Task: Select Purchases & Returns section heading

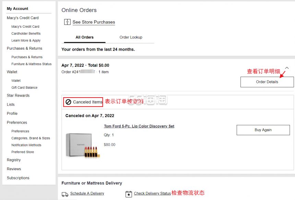Action: tap(24, 48)
